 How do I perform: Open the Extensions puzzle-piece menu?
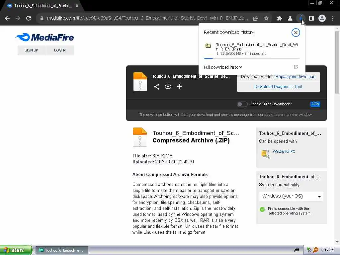(x=280, y=19)
